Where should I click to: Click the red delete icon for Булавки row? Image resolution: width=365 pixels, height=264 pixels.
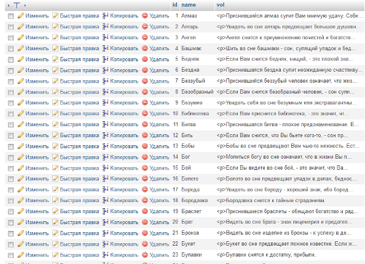(145, 255)
